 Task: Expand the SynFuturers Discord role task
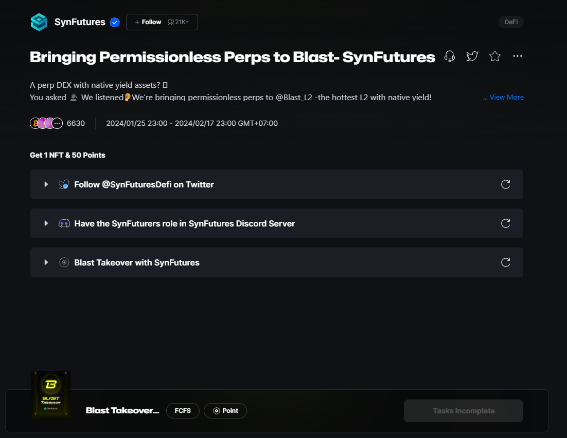coord(46,223)
